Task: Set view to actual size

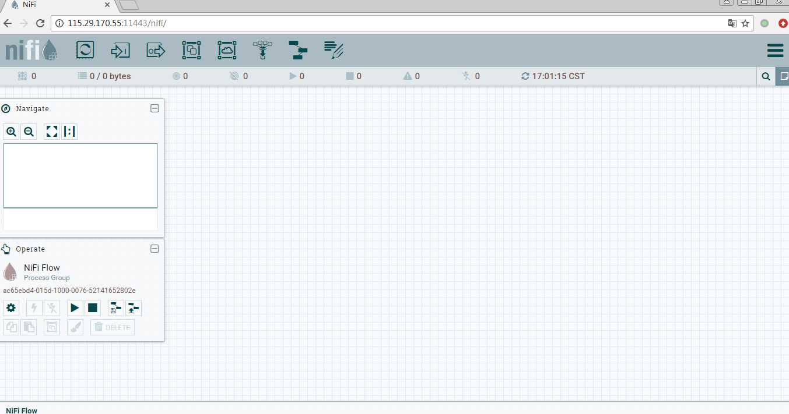Action: coord(69,132)
